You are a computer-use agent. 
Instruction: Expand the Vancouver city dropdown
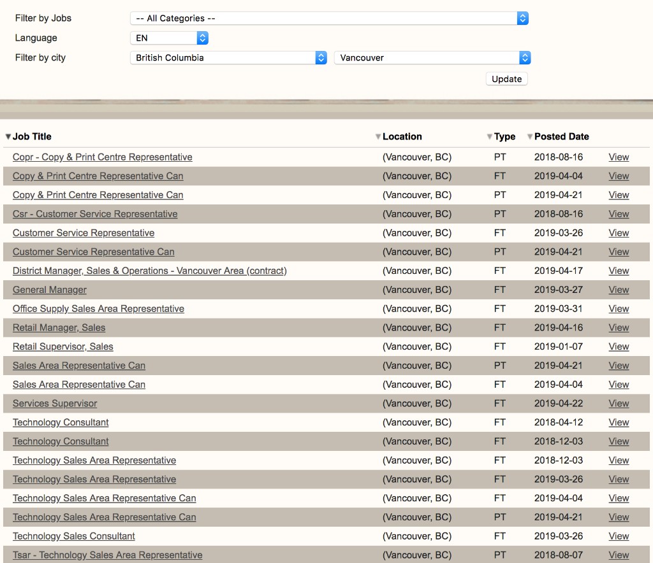pos(432,58)
